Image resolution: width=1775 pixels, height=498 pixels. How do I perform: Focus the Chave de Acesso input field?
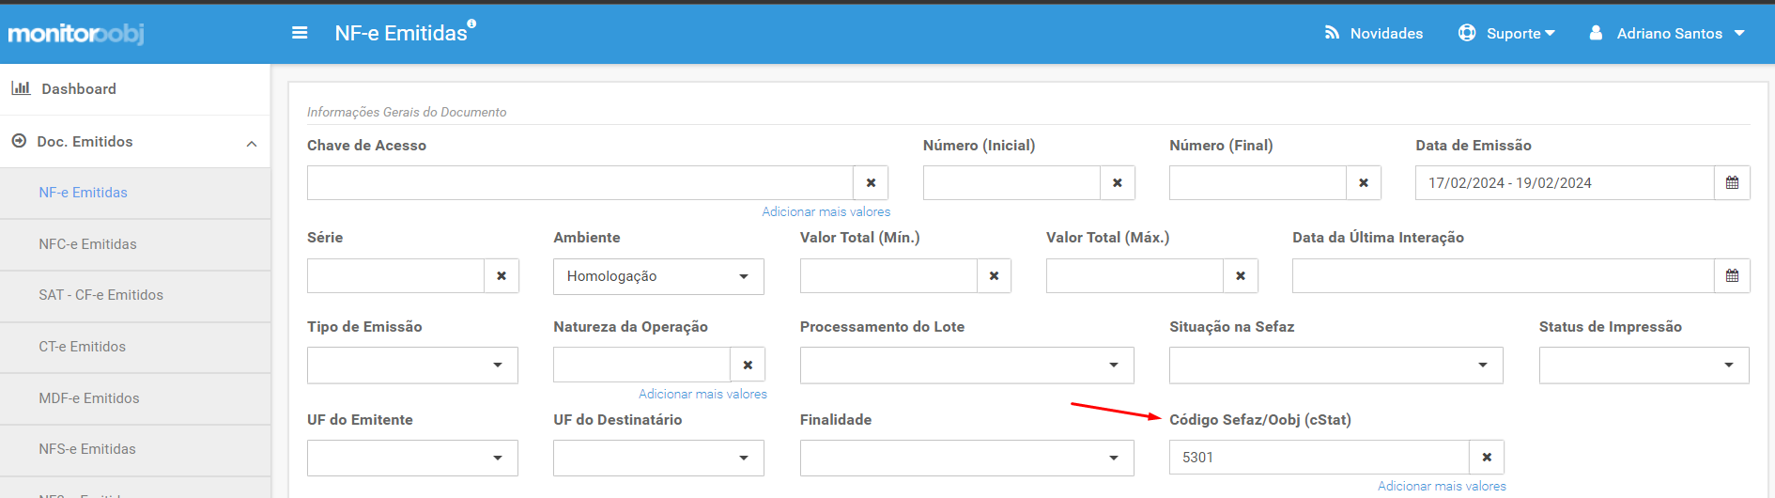click(x=580, y=183)
